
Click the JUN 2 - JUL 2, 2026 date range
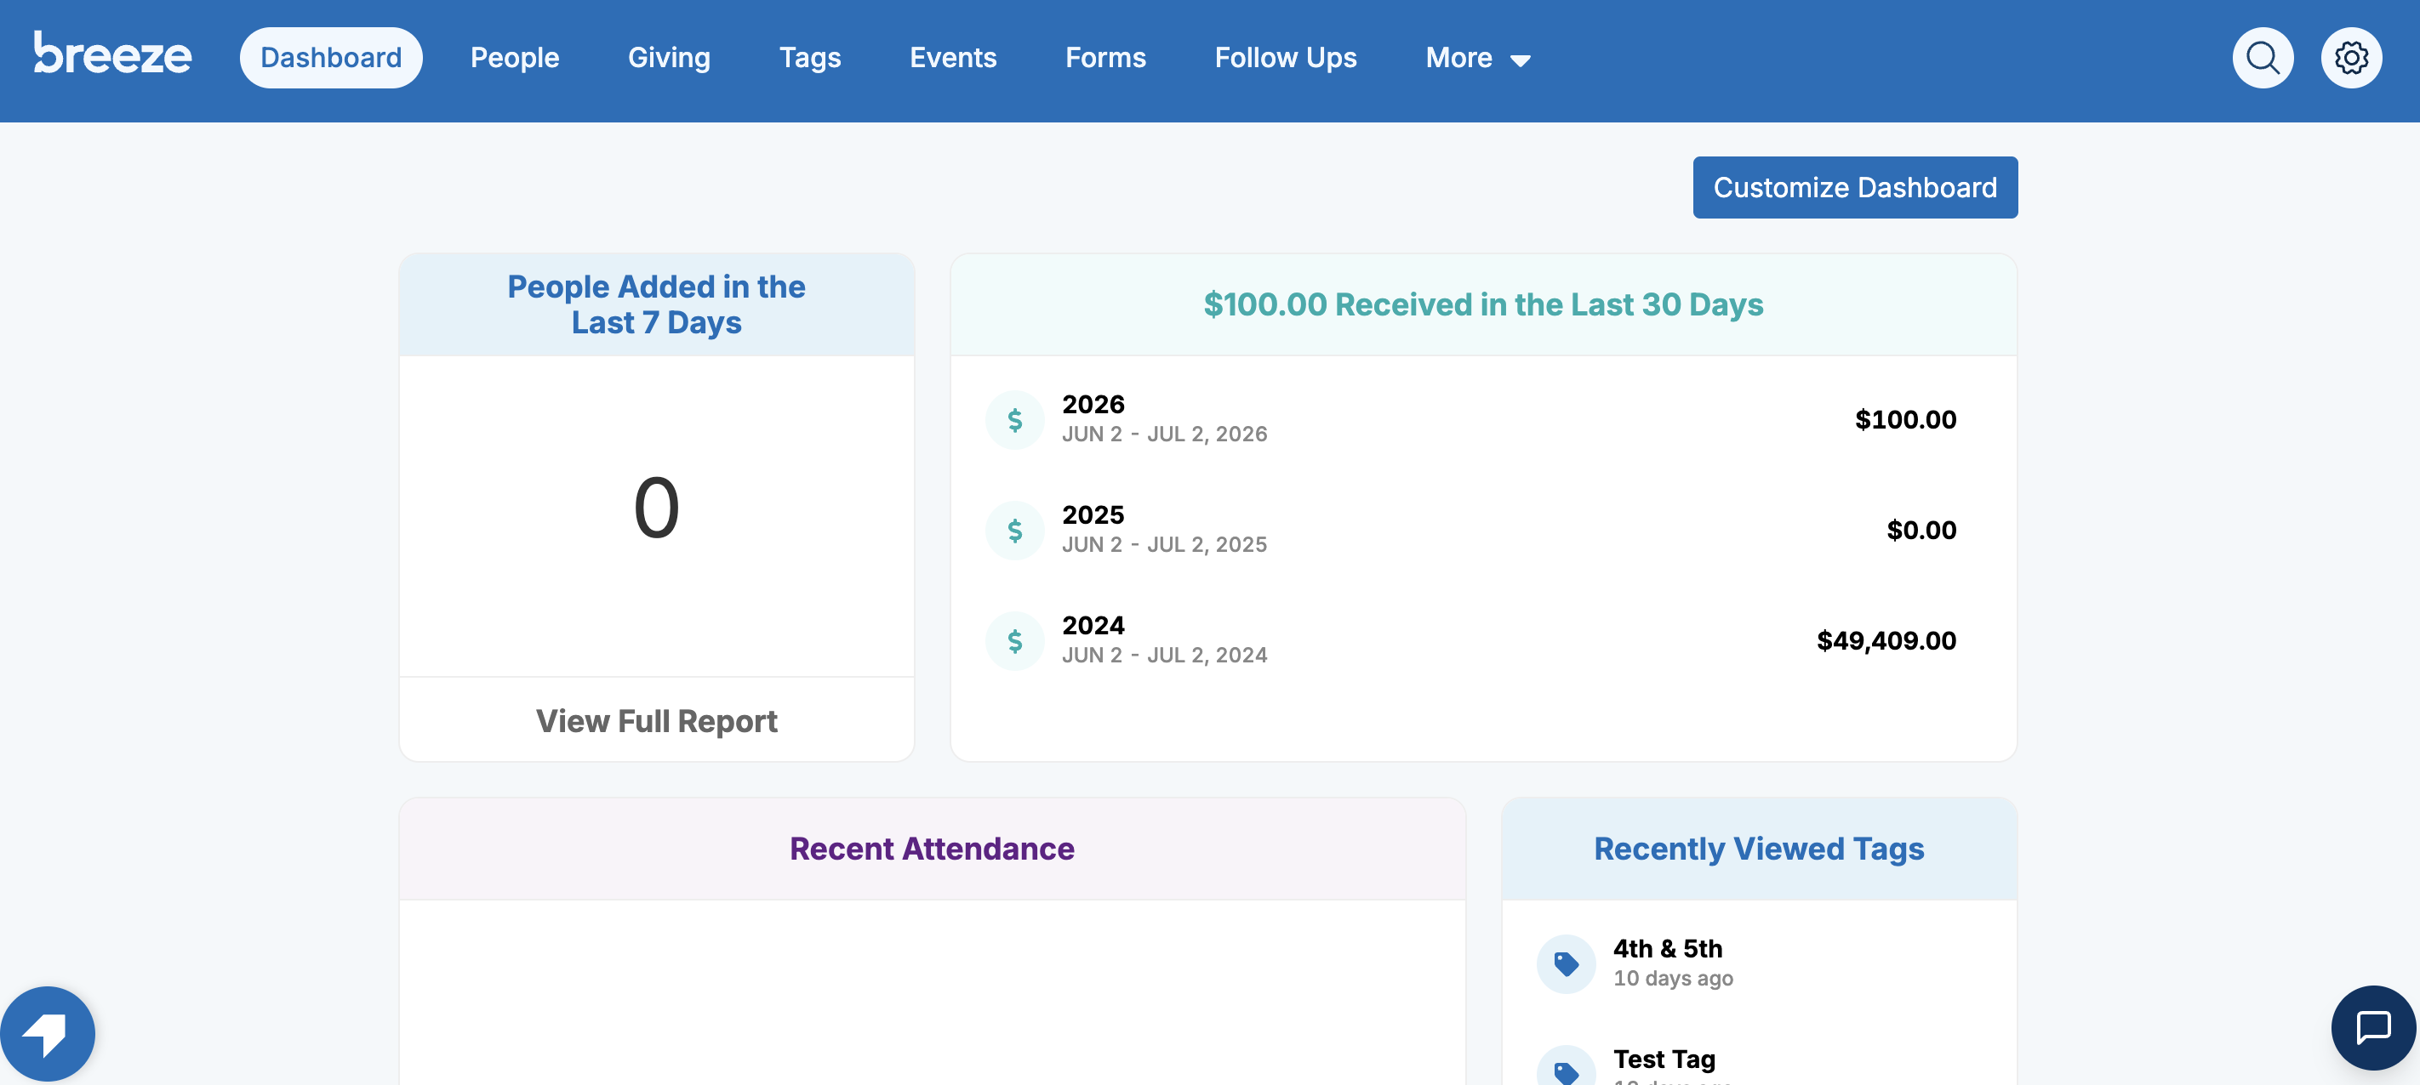(x=1164, y=434)
